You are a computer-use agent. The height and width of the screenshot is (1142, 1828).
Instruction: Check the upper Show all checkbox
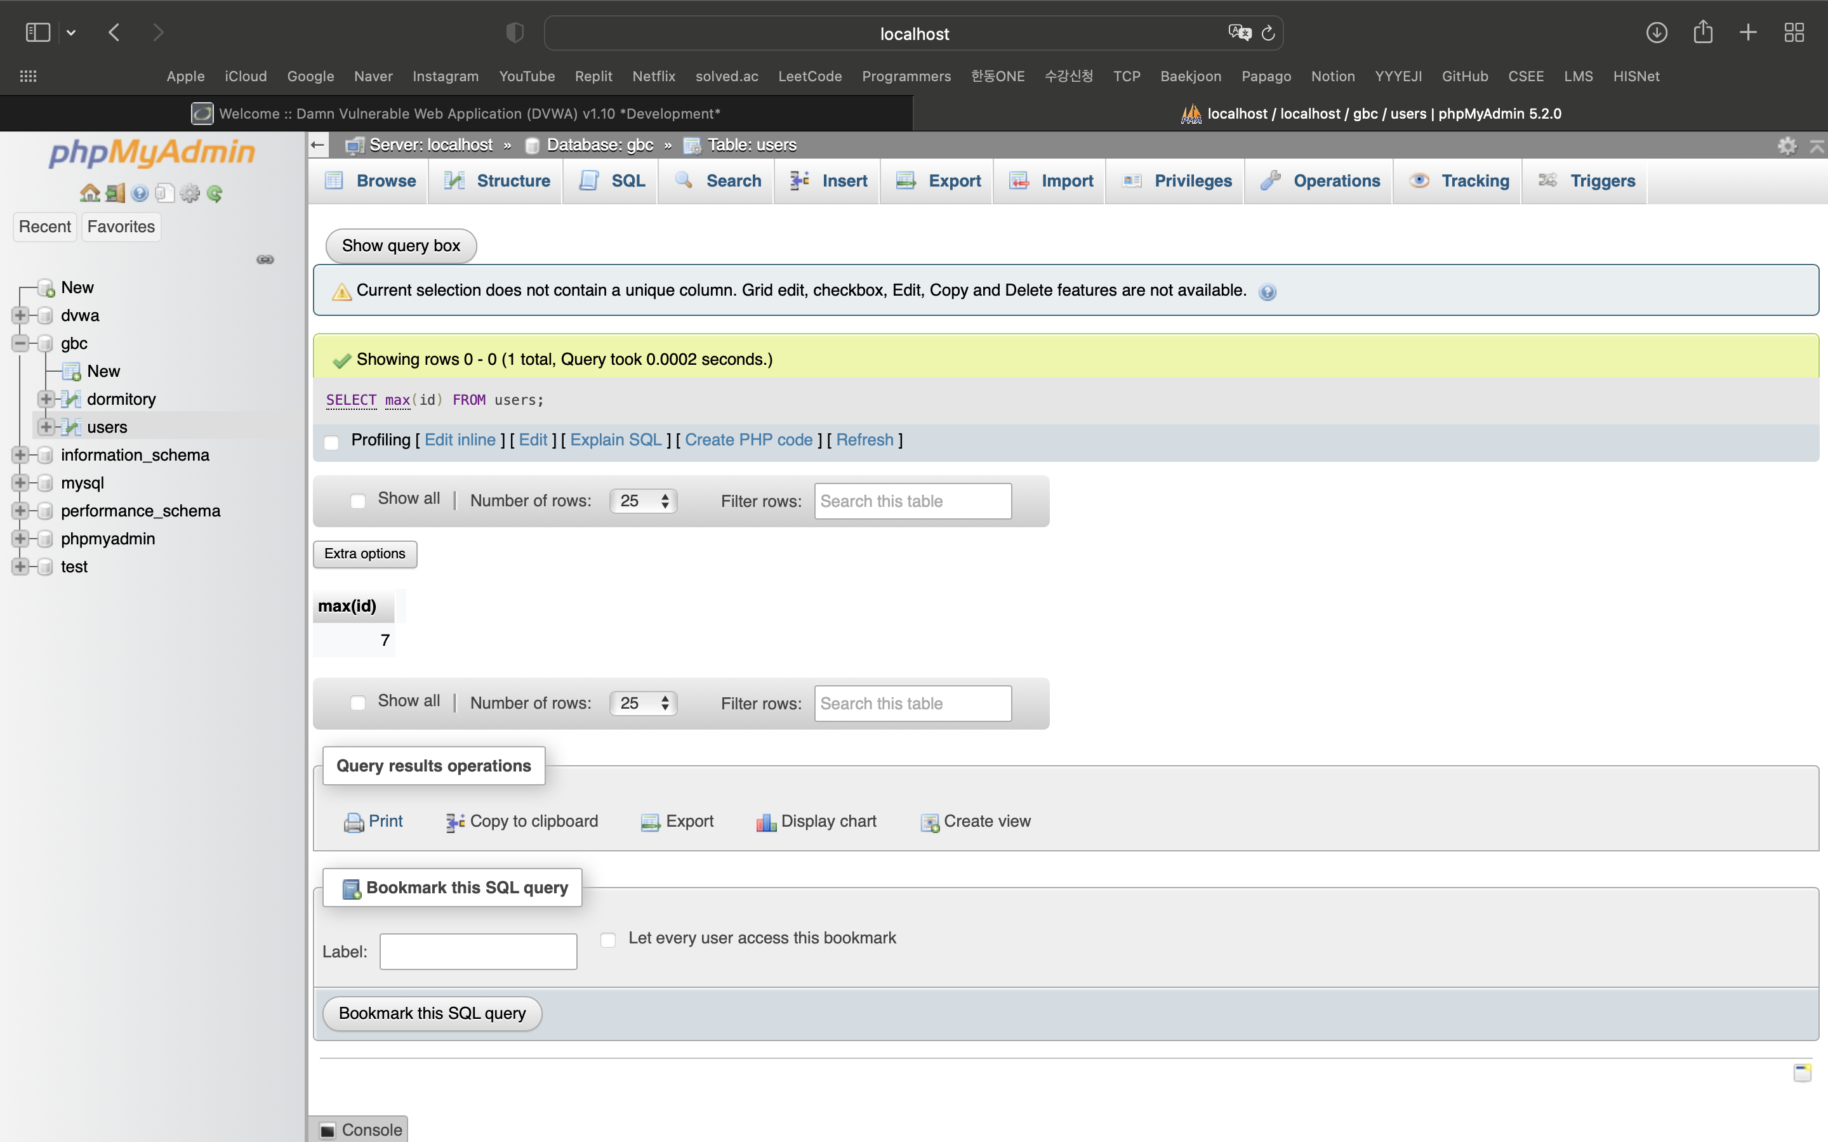tap(358, 501)
